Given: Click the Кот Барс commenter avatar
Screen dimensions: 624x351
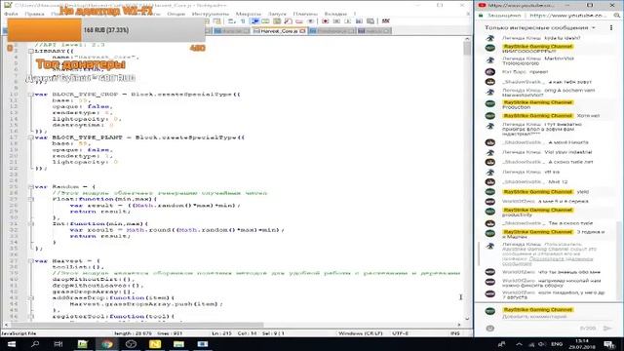Looking at the screenshot, I should click(x=489, y=72).
